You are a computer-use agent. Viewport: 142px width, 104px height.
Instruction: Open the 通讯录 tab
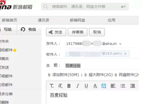pos(44,20)
